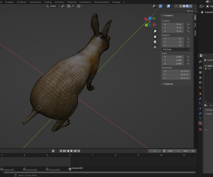Switch to Scripting workspace
213x177 pixels.
[x=116, y=2]
